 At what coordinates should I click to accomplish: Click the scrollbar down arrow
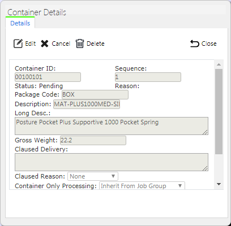click(x=219, y=184)
